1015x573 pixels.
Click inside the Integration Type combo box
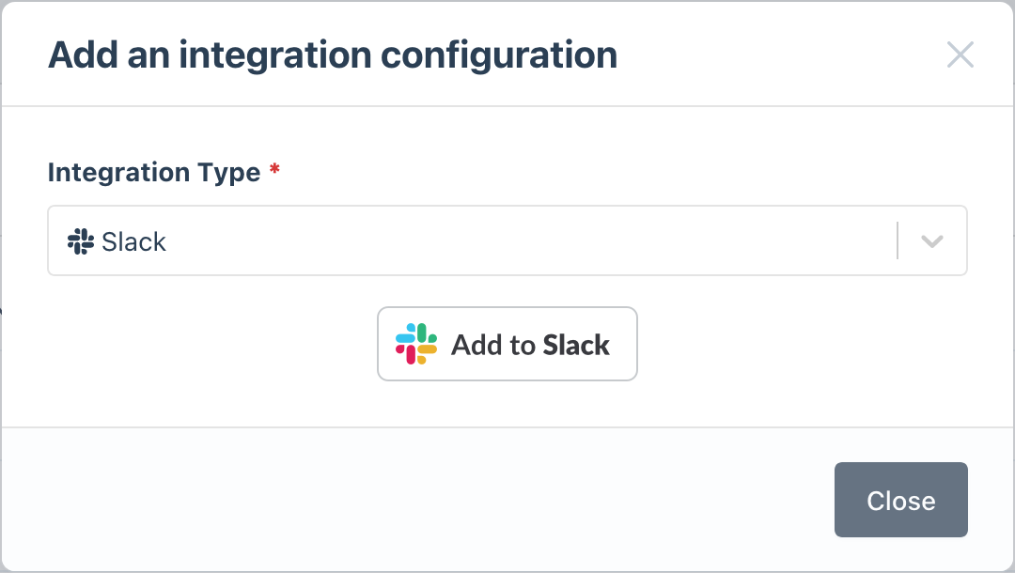[470, 240]
